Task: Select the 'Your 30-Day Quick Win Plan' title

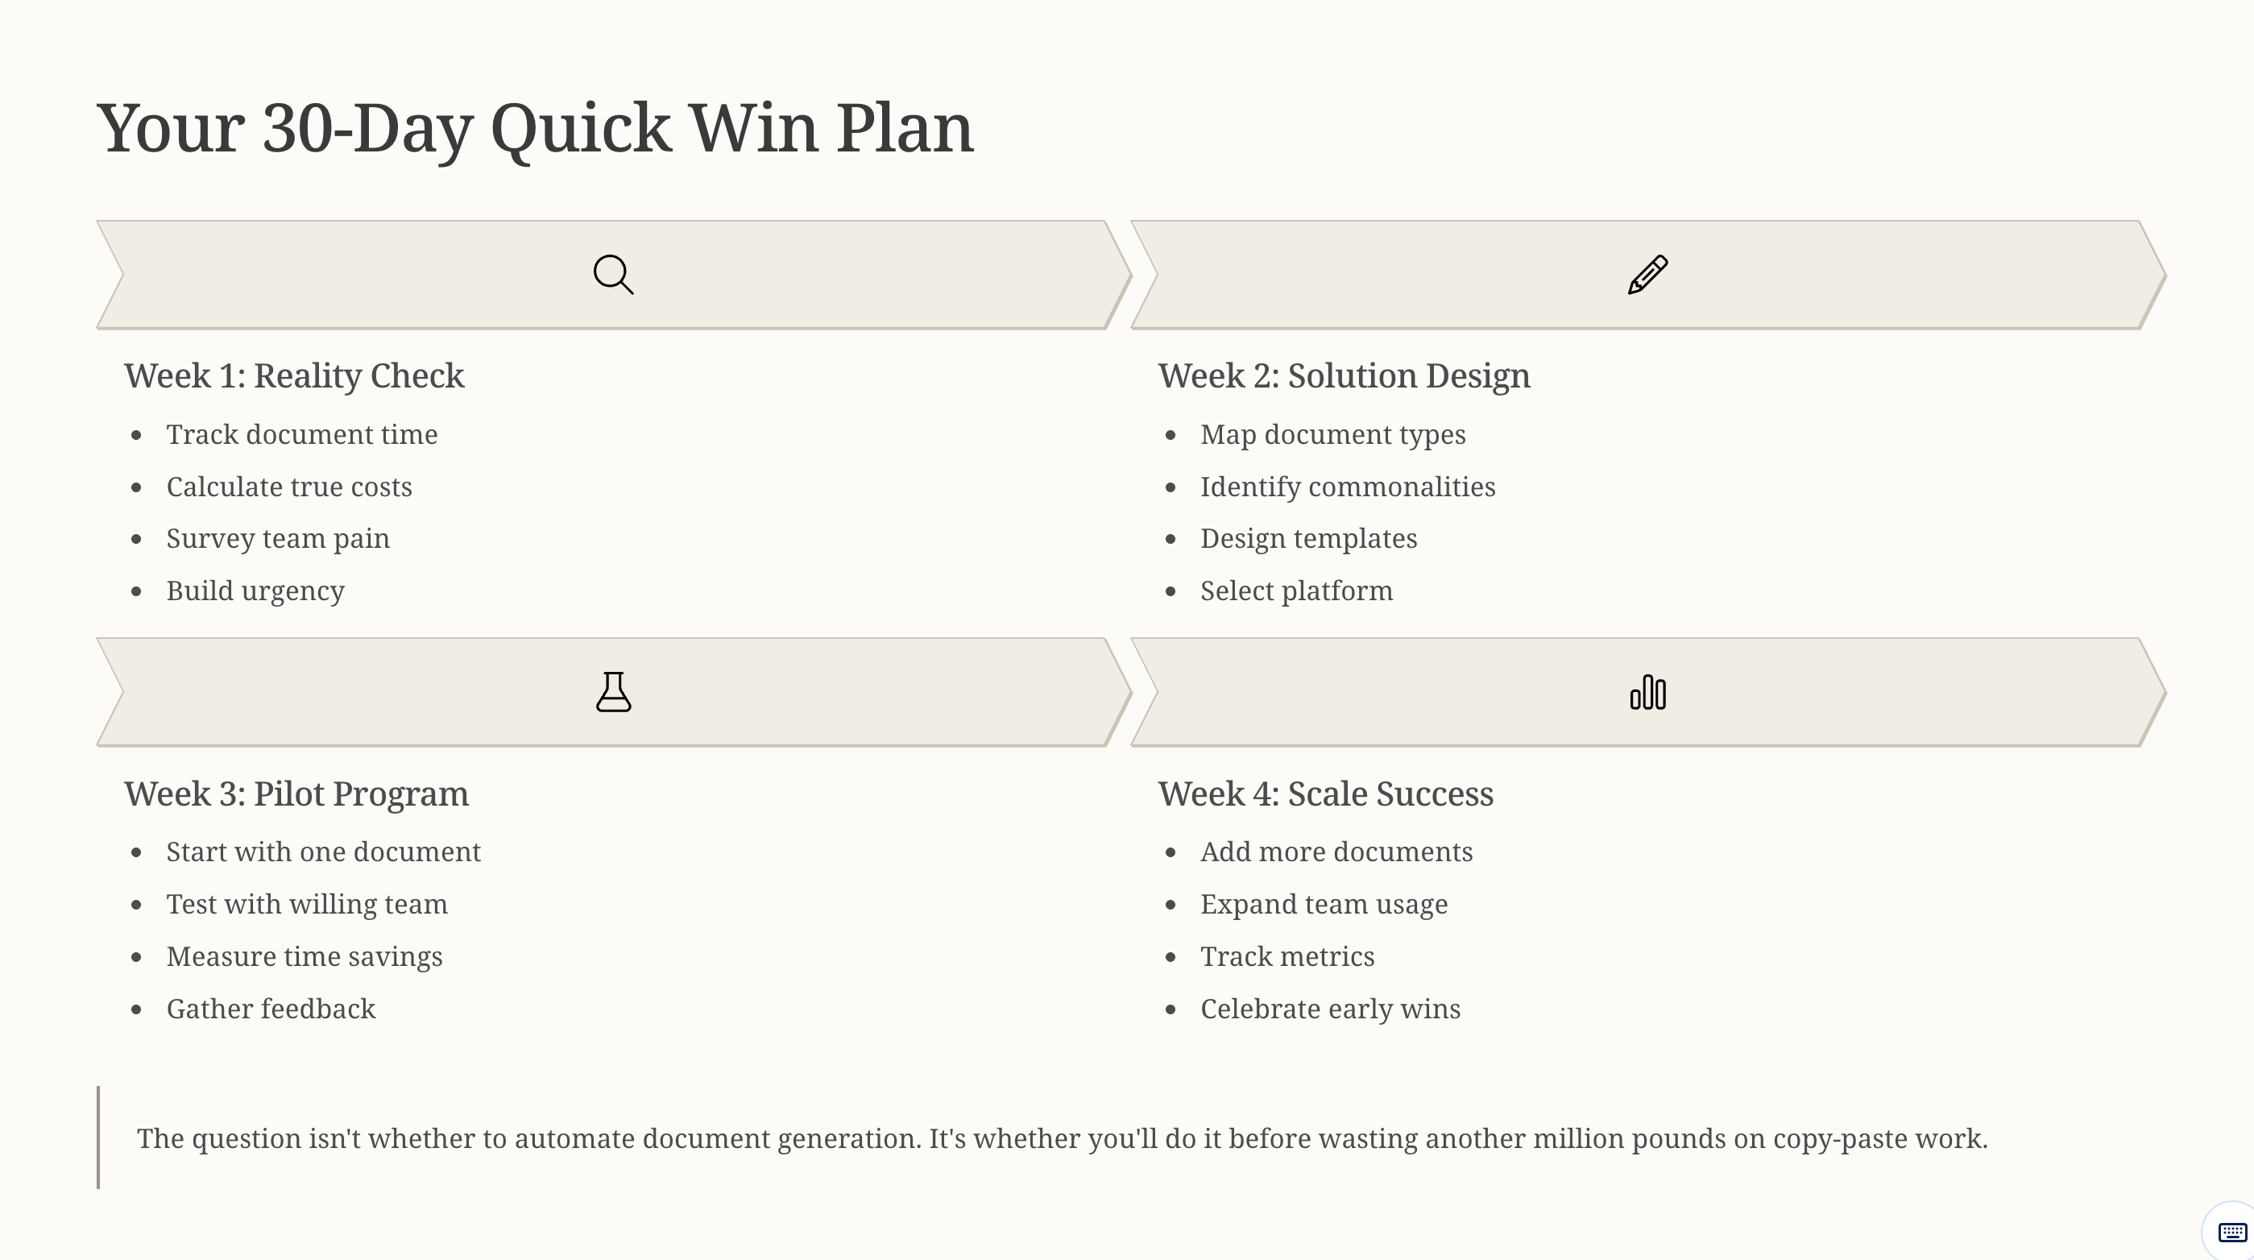Action: click(x=535, y=129)
